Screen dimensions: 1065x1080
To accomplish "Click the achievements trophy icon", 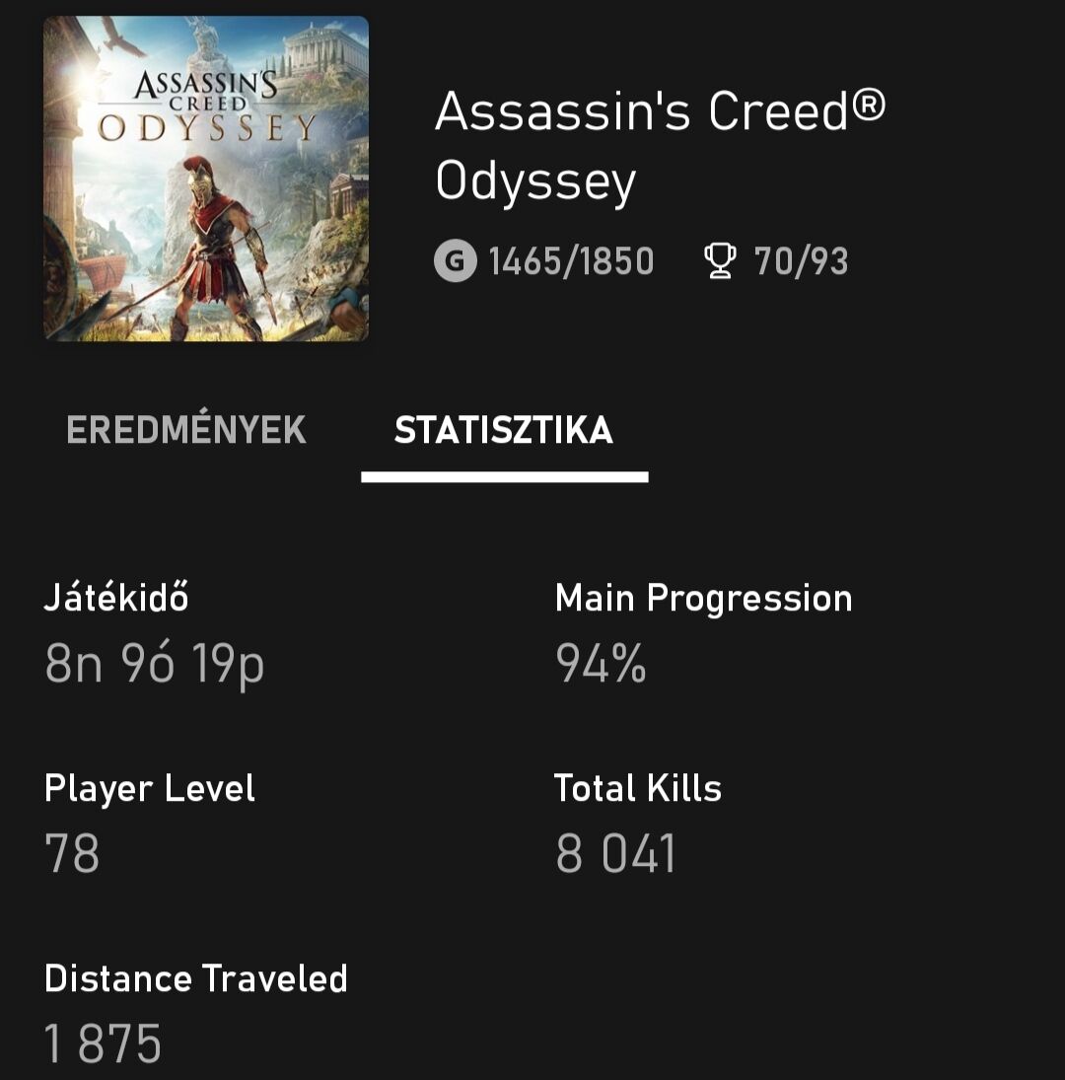I will (x=721, y=262).
